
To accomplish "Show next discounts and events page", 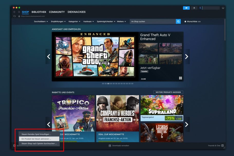I will pos(186,124).
